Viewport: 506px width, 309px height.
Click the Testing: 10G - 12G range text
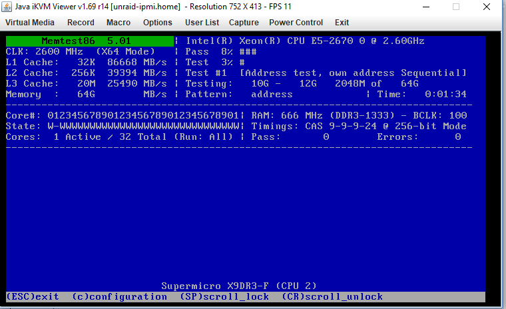pos(302,84)
